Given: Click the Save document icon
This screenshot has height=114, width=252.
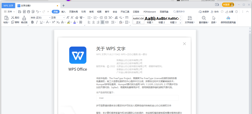Looking at the screenshot, I should coord(20,12).
